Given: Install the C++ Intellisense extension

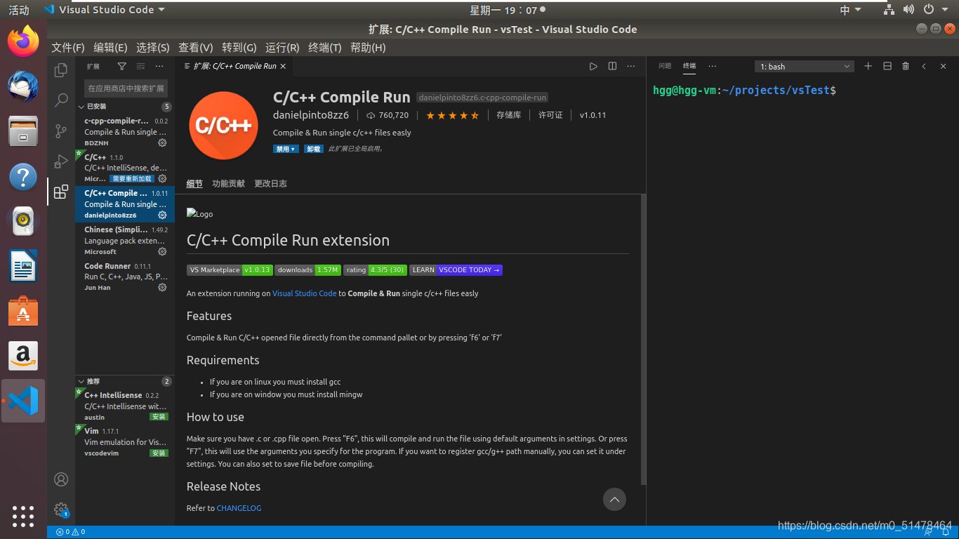Looking at the screenshot, I should click(x=159, y=417).
